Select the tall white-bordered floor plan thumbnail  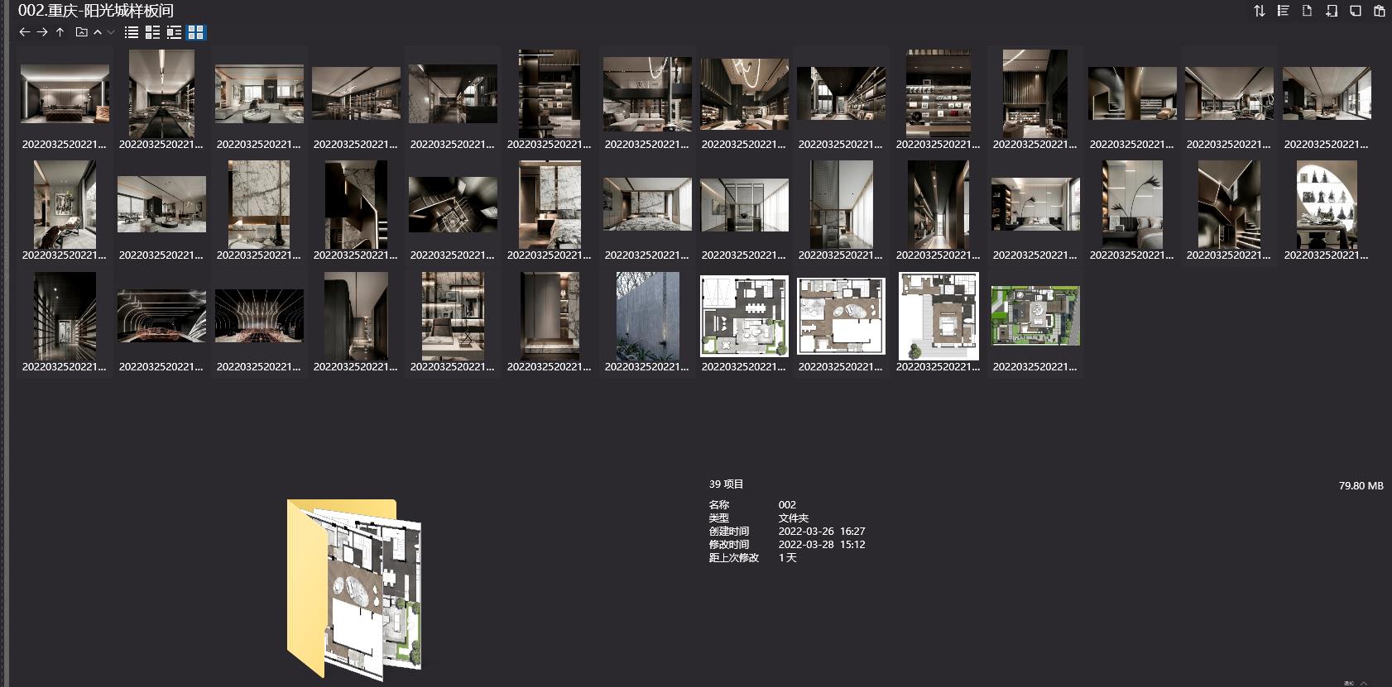[938, 316]
